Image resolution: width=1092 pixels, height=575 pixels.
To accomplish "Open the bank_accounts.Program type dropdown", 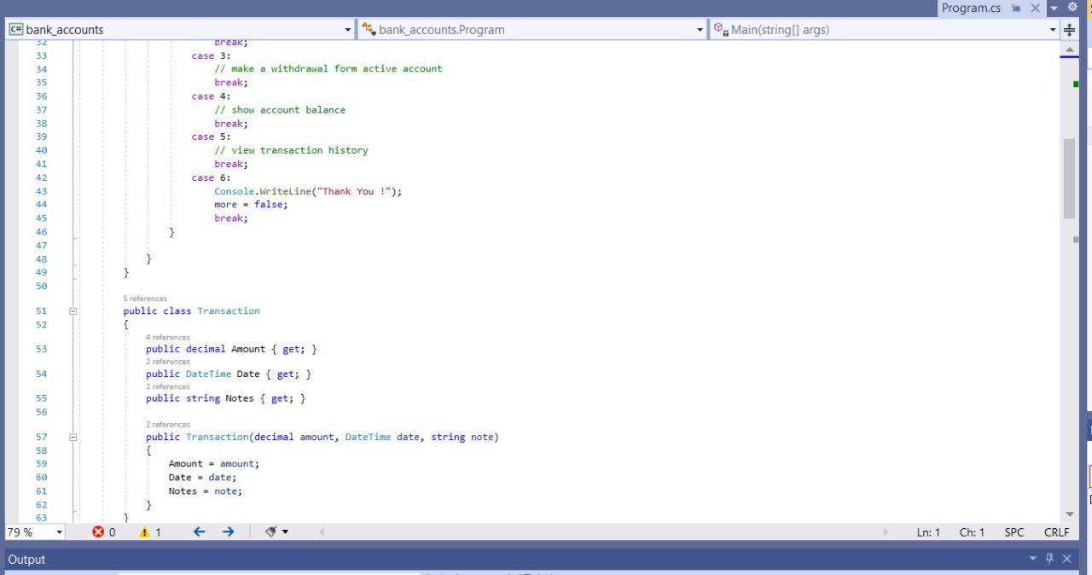I will (x=699, y=28).
